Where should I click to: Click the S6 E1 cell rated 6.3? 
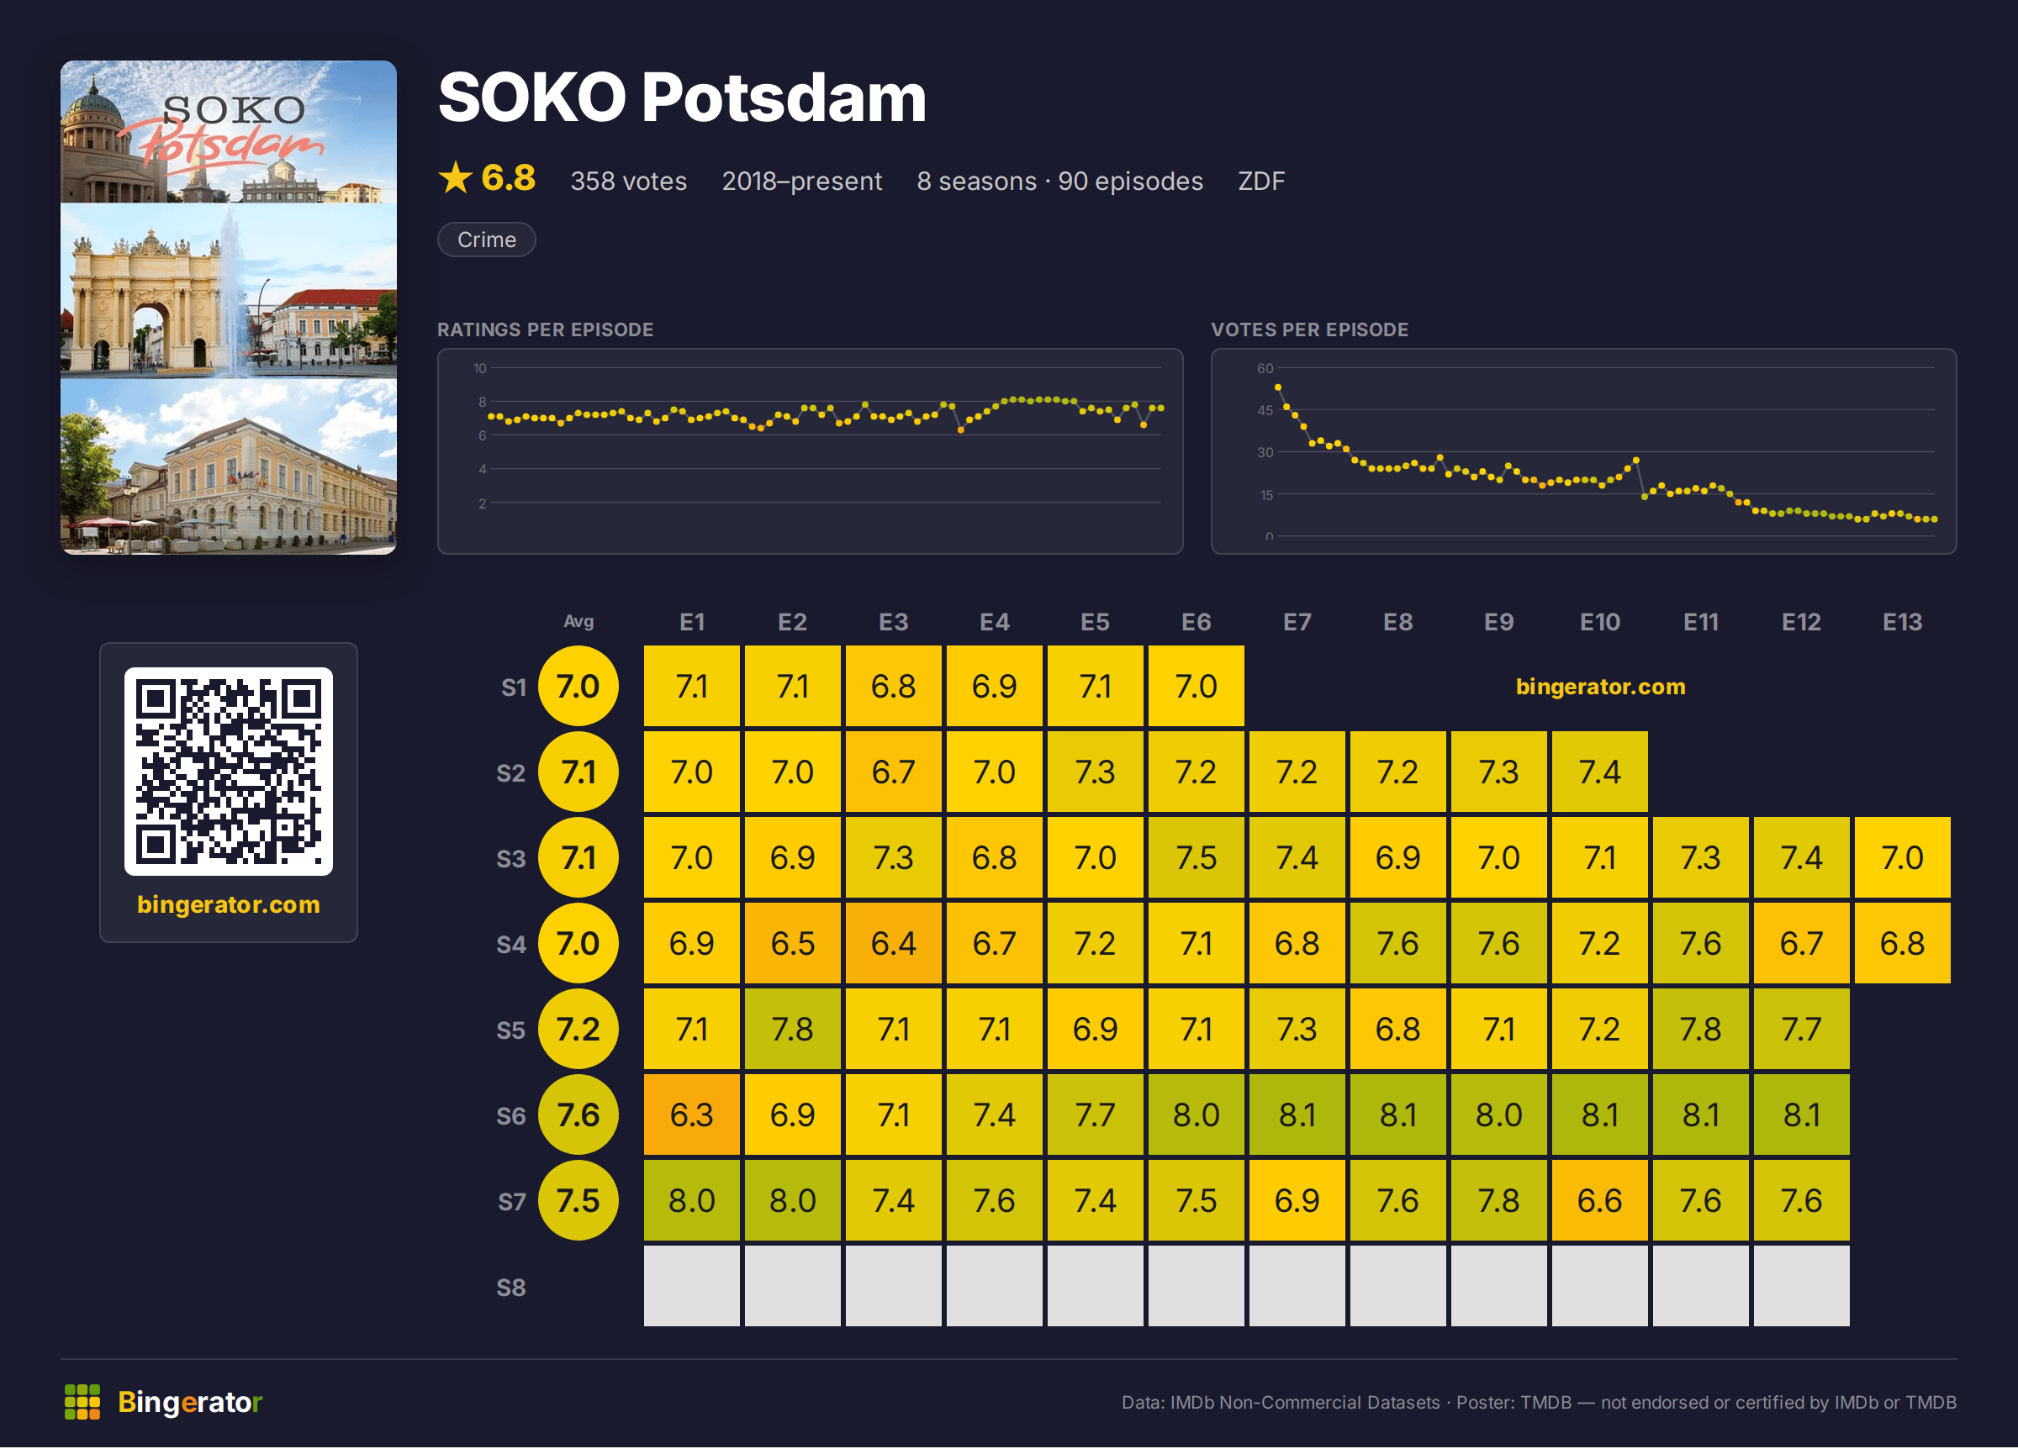pos(692,1115)
